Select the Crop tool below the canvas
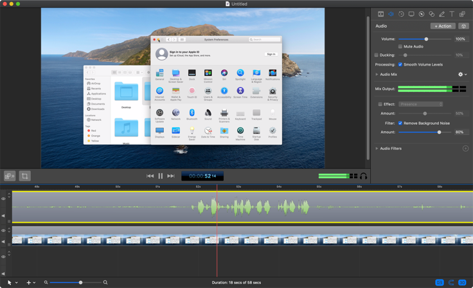This screenshot has height=288, width=473. [24, 176]
